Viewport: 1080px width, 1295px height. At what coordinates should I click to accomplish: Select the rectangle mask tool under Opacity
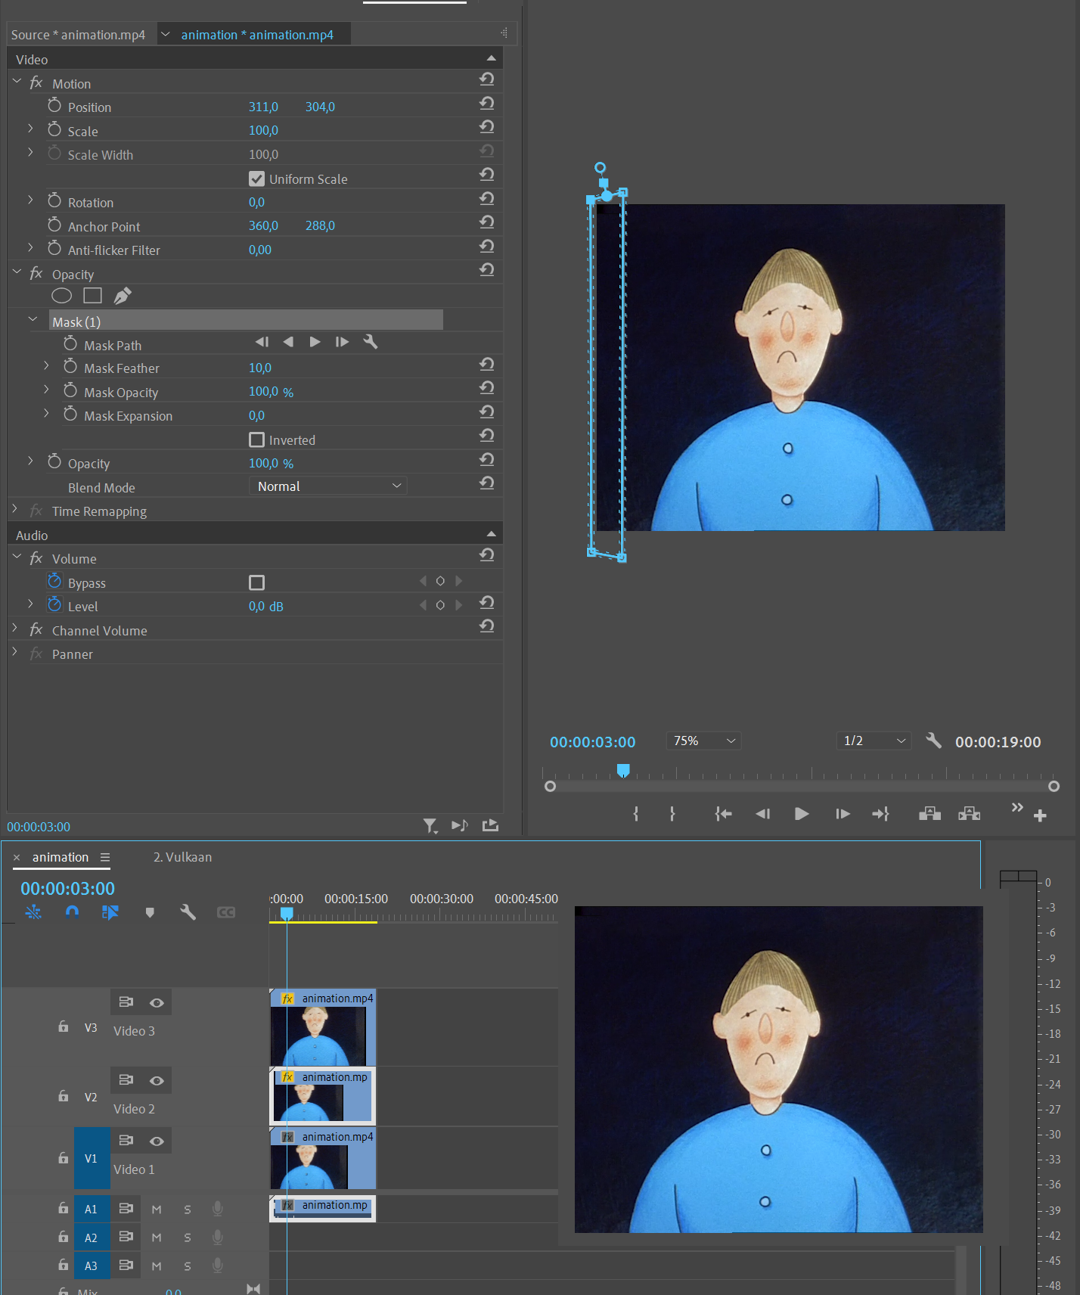coord(92,296)
